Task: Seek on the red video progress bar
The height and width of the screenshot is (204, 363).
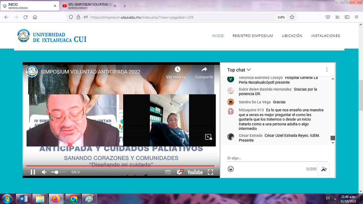Action: pos(120,166)
